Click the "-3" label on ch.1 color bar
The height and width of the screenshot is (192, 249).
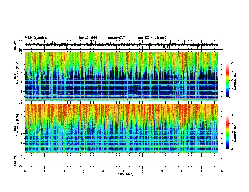tap(232, 63)
